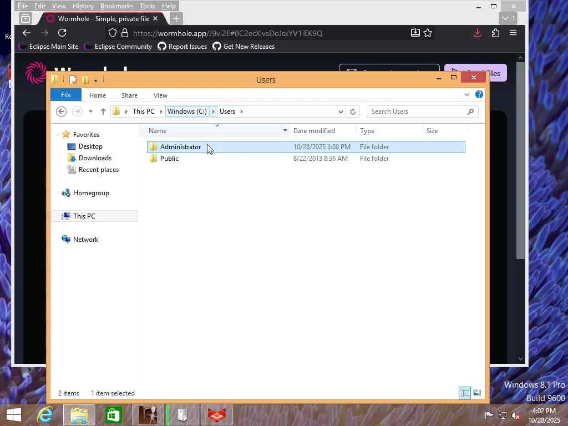Open the File ribbon tab
The image size is (568, 426).
(x=66, y=95)
